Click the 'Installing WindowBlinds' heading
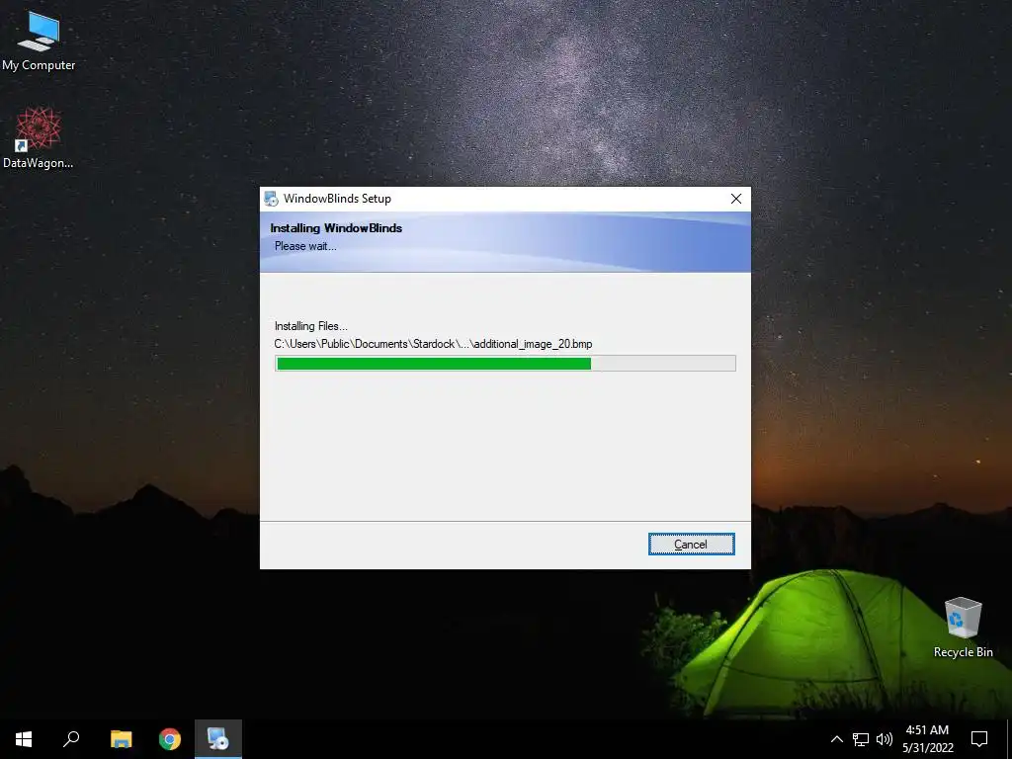The height and width of the screenshot is (759, 1012). 336,228
